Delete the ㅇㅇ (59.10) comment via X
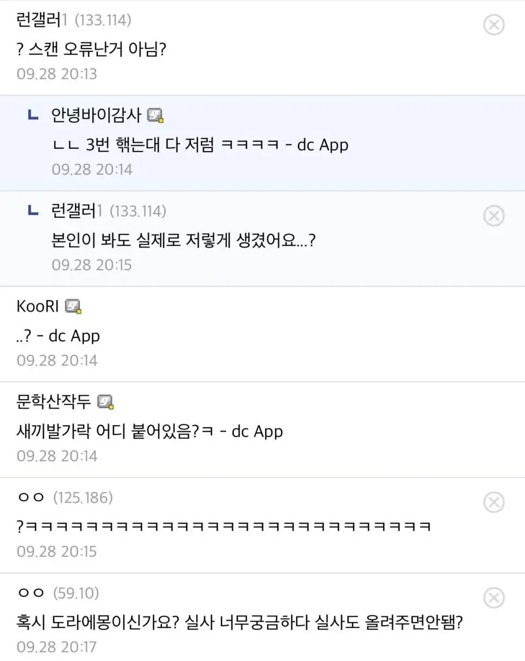This screenshot has height=661, width=525. pyautogui.click(x=493, y=598)
